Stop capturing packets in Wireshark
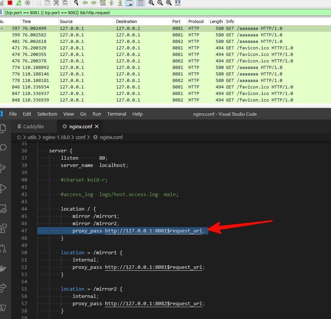This screenshot has width=331, height=319. [10, 3]
